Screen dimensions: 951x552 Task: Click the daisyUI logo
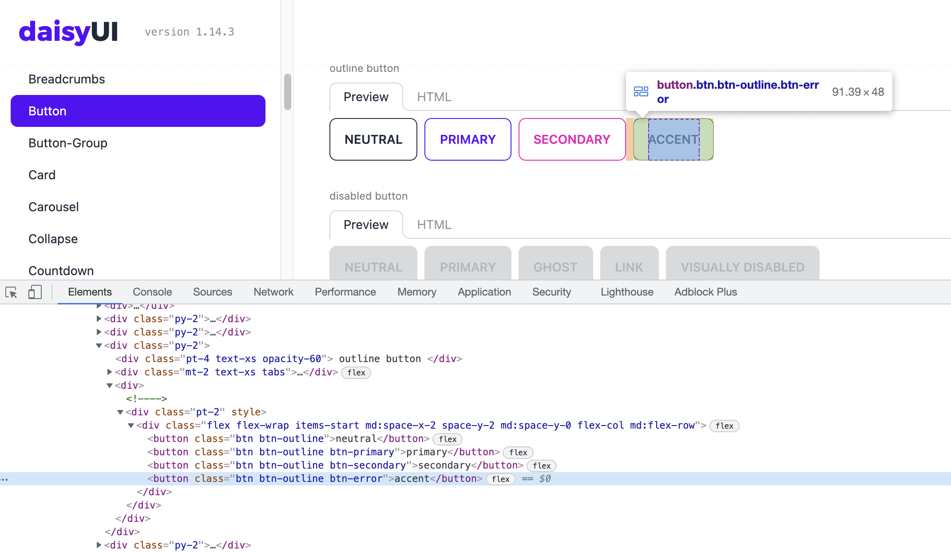pyautogui.click(x=68, y=31)
